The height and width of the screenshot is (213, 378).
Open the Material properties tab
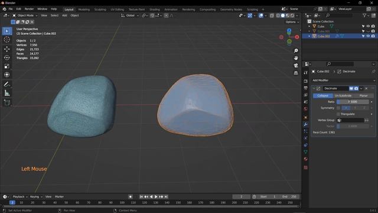(306, 159)
